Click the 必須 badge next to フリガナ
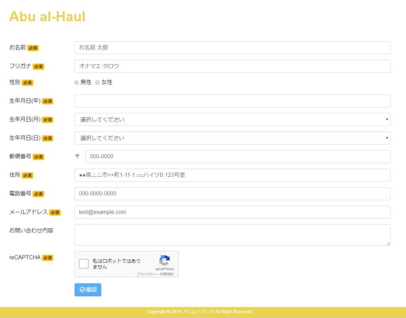Image resolution: width=406 pixels, height=318 pixels. (38, 67)
